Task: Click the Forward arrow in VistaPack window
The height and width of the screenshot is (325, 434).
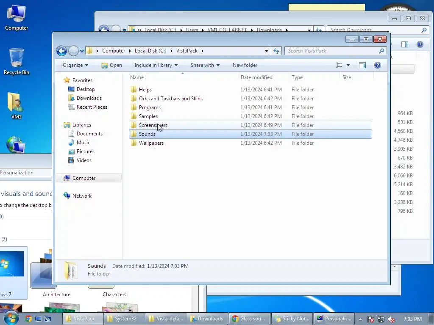Action: [73, 51]
